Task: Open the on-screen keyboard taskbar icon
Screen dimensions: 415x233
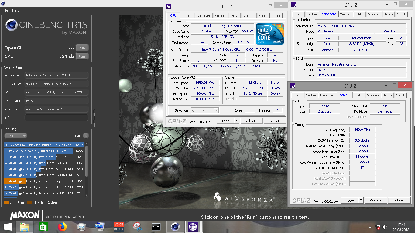Action: pyautogui.click(x=100, y=227)
